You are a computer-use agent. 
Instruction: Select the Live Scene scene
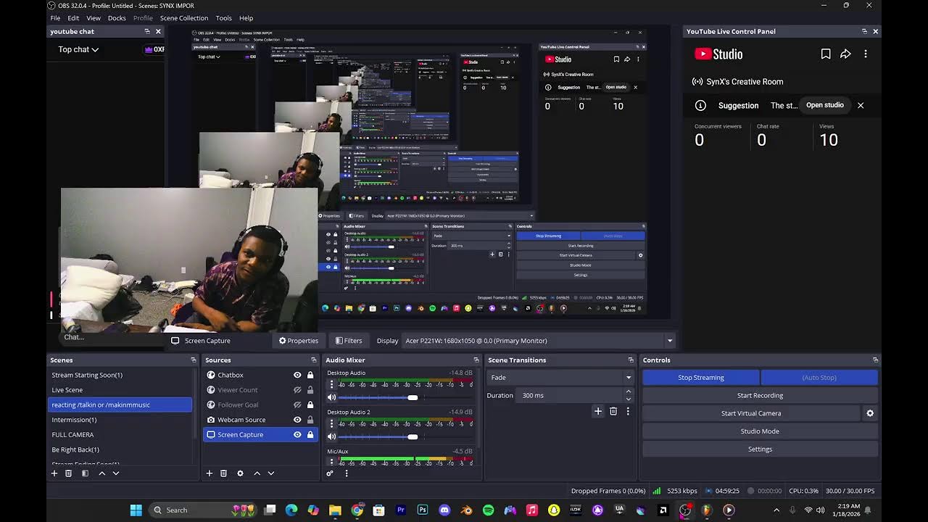120,390
